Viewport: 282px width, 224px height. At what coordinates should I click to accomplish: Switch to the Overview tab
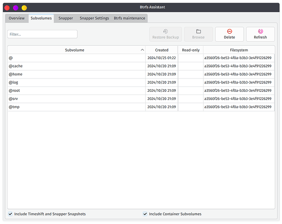17,18
